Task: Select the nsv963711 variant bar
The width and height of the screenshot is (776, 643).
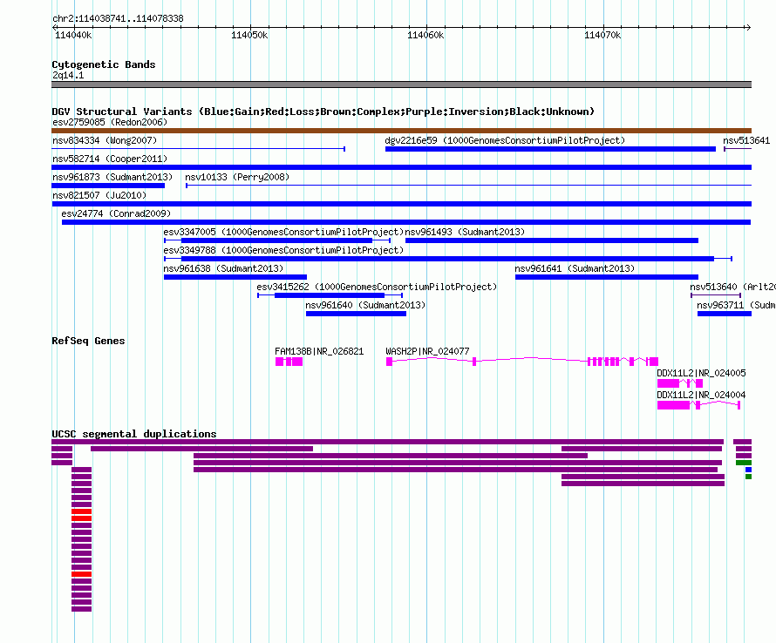Action: click(725, 314)
